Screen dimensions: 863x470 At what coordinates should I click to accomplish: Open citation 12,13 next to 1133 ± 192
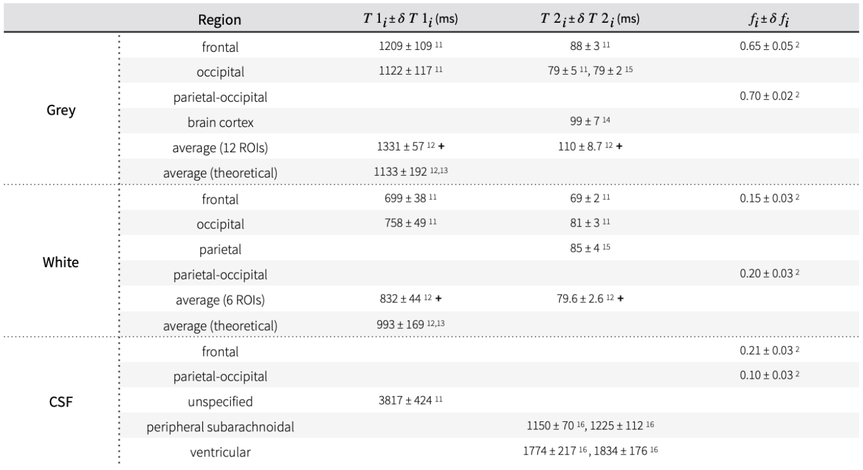[439, 171]
